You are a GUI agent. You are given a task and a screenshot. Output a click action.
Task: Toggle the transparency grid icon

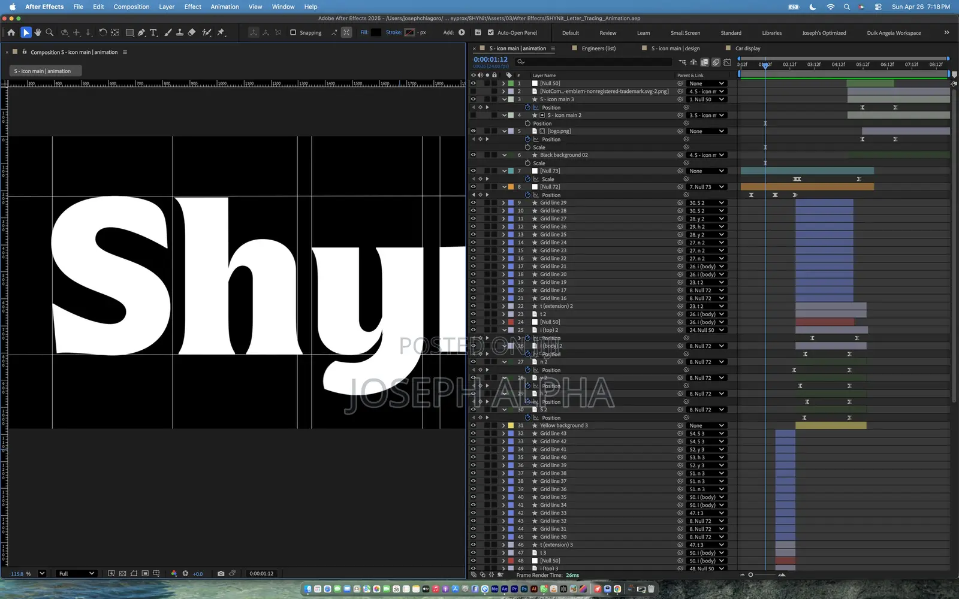[x=123, y=573]
